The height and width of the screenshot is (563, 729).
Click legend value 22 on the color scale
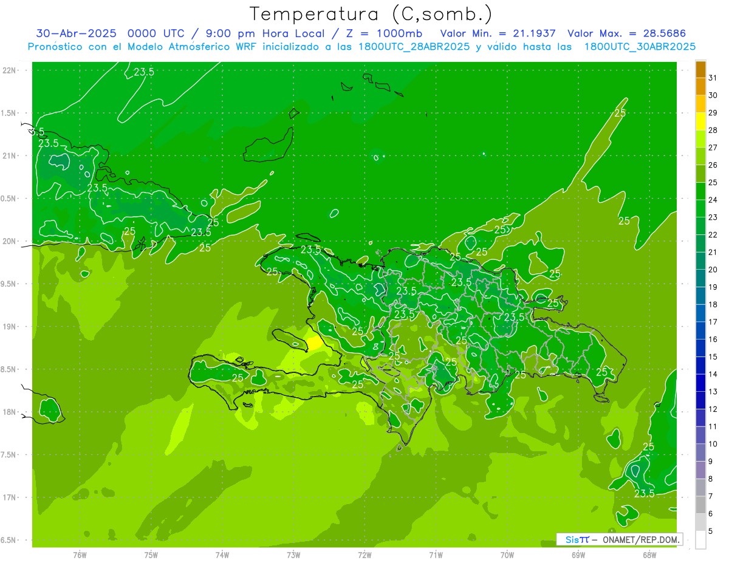(x=713, y=235)
